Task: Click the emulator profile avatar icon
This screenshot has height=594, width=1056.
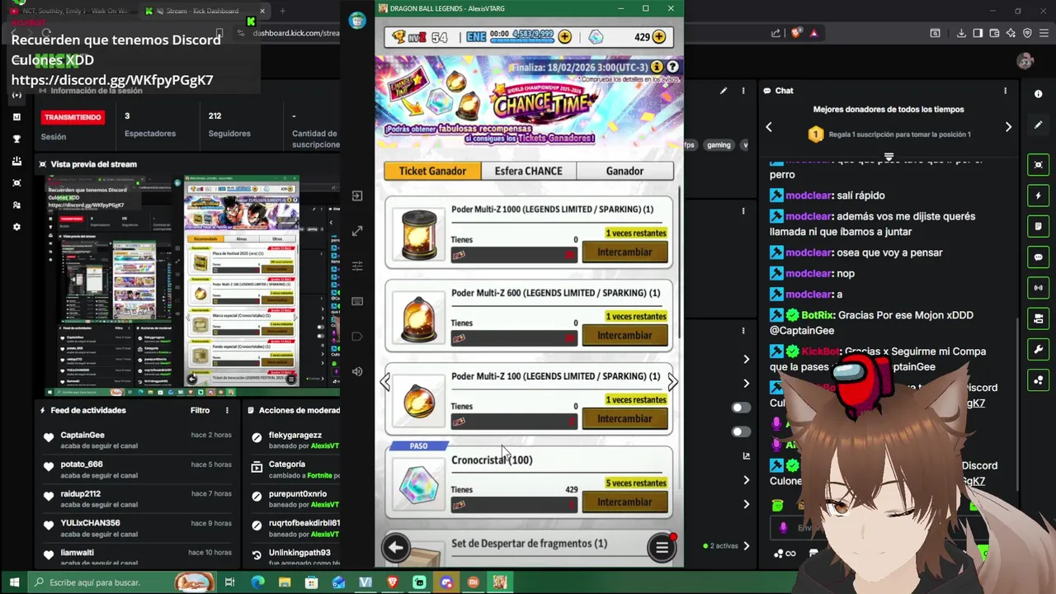Action: click(357, 21)
